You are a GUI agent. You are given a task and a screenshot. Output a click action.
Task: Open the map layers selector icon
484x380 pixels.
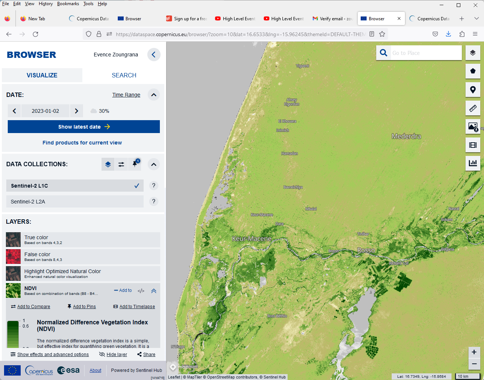tap(473, 53)
